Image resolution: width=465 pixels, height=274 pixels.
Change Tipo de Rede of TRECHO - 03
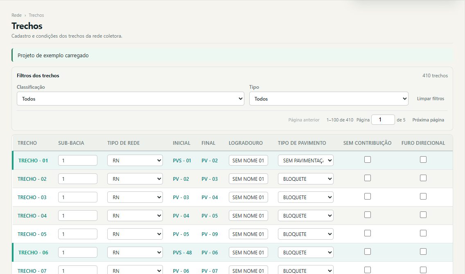(x=135, y=197)
